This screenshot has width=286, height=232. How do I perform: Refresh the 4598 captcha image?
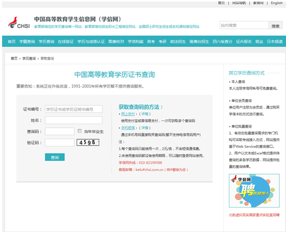[88, 142]
